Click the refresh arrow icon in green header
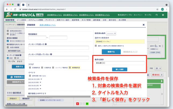This screenshot has width=173, height=109. coord(156,15)
